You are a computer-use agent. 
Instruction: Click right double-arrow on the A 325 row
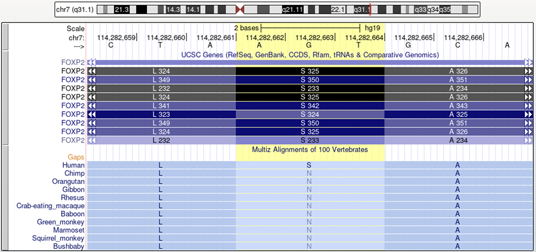coord(528,114)
